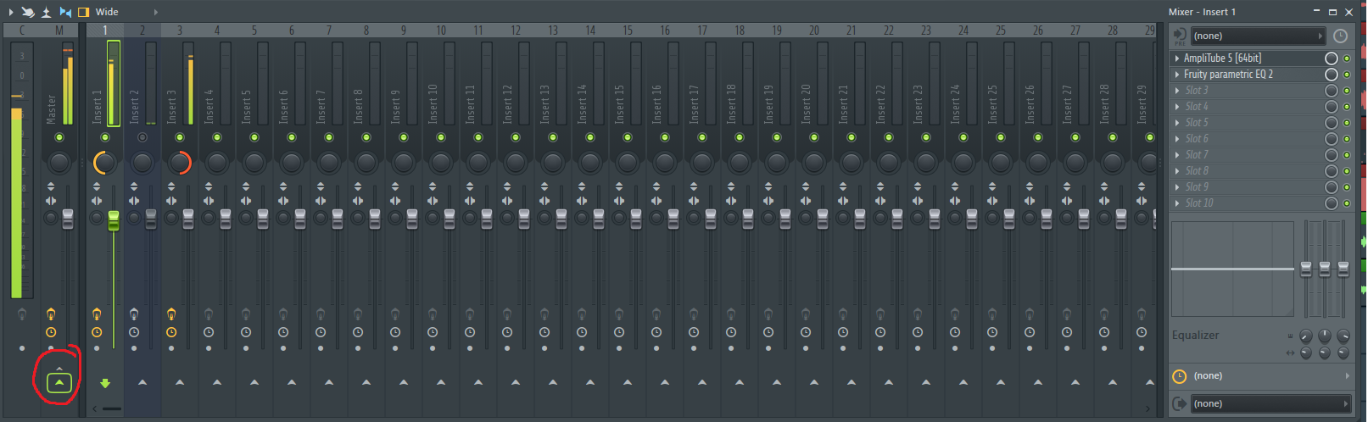The image size is (1368, 422).
Task: Select the Master track label
Action: [51, 108]
